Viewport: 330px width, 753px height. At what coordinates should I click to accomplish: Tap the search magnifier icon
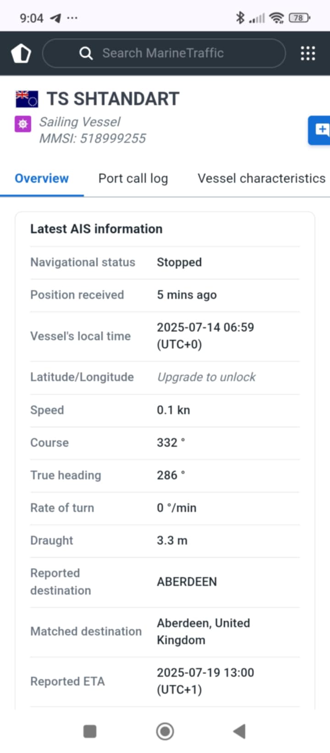[x=86, y=53]
